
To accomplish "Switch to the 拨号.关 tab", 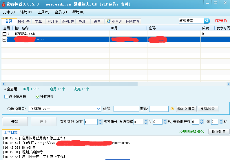I will click(24, 21).
